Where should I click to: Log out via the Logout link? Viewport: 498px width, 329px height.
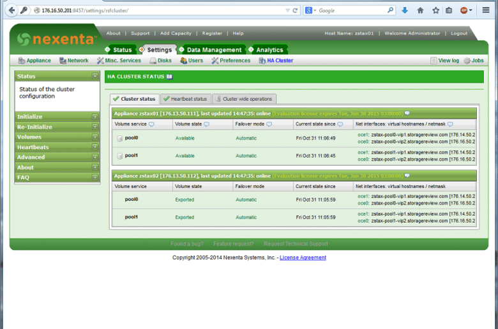tap(459, 33)
